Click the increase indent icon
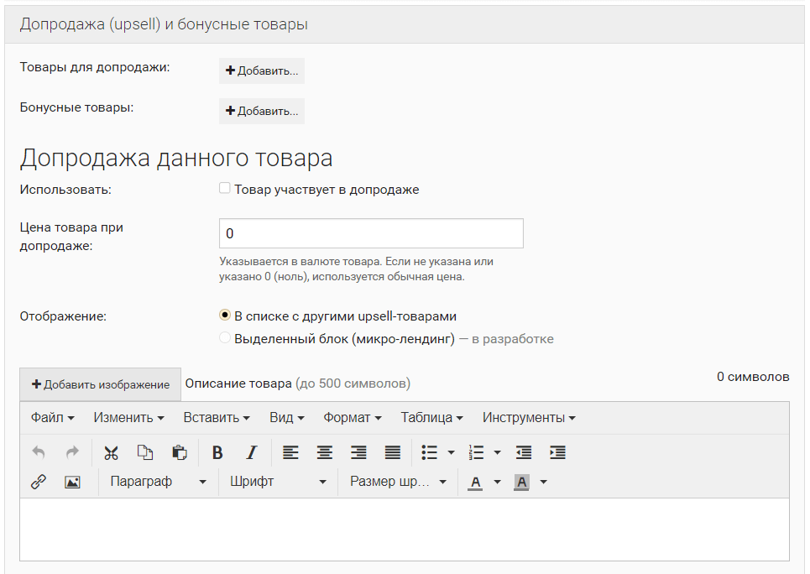 [x=557, y=452]
